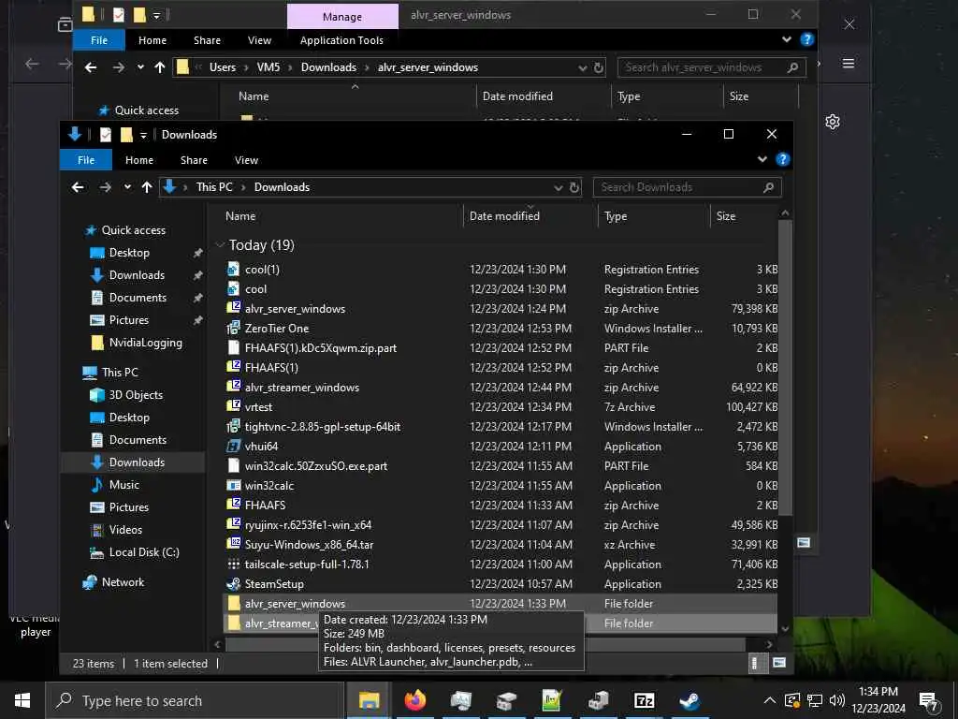
Task: Expand ribbon in alvr_server_windows window
Action: pos(786,39)
